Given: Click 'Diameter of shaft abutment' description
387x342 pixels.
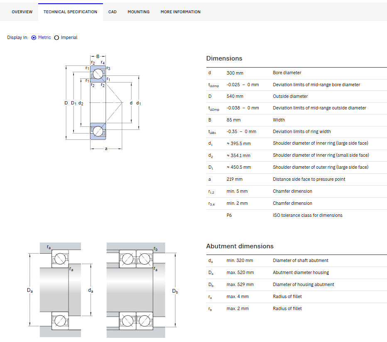Looking at the screenshot, I should 300,260.
